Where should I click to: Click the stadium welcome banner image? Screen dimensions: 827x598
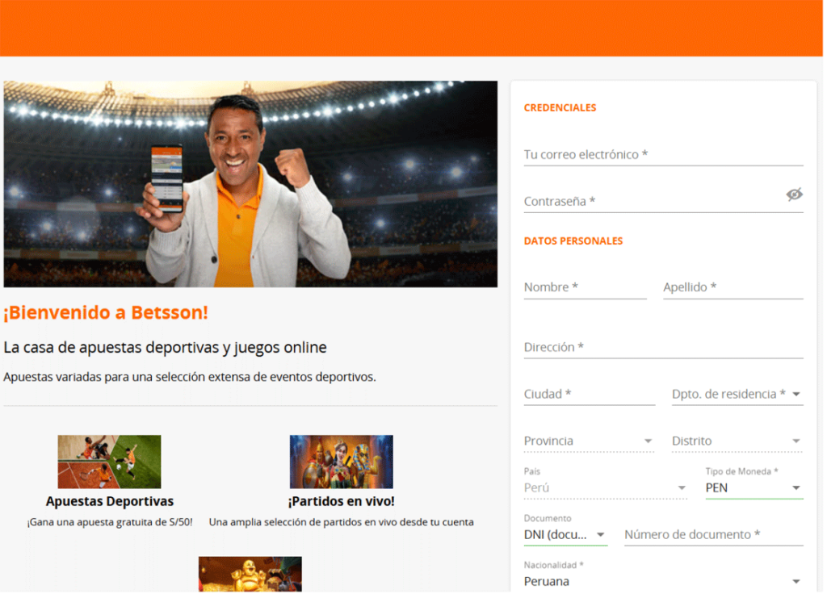(x=250, y=184)
